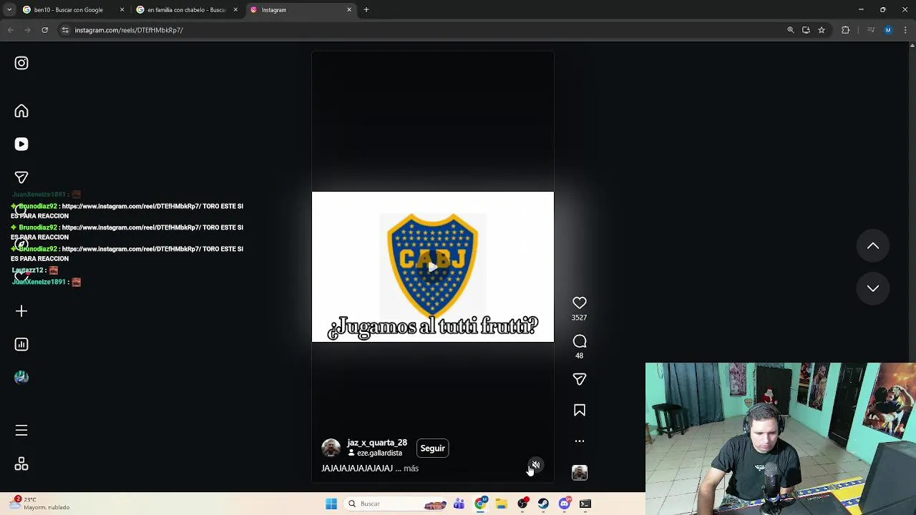Go to next reel with down chevron
916x515 pixels.
pyautogui.click(x=873, y=288)
